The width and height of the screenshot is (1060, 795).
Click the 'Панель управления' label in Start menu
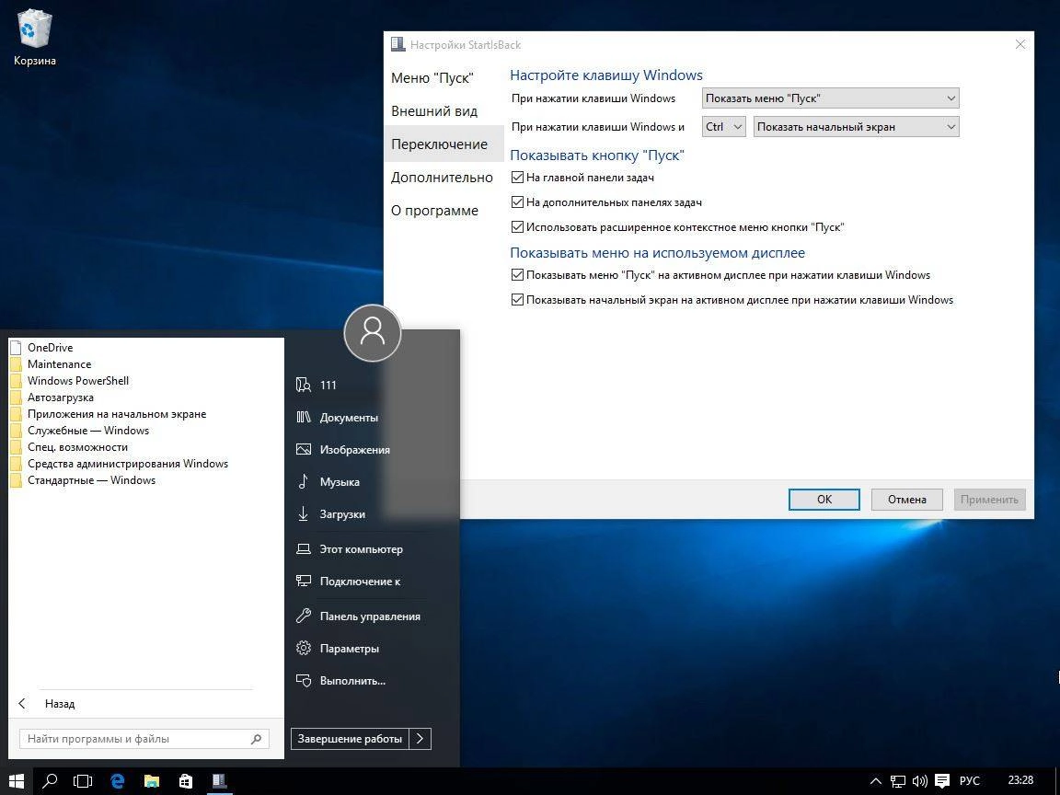tap(370, 616)
